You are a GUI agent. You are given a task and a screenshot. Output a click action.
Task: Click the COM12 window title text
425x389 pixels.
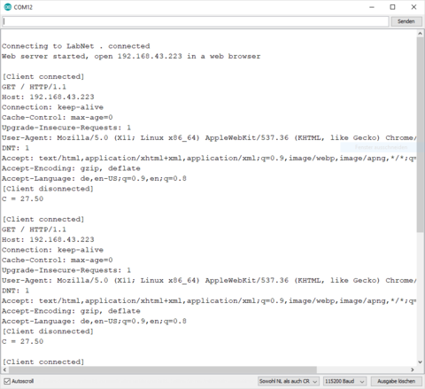(23, 7)
